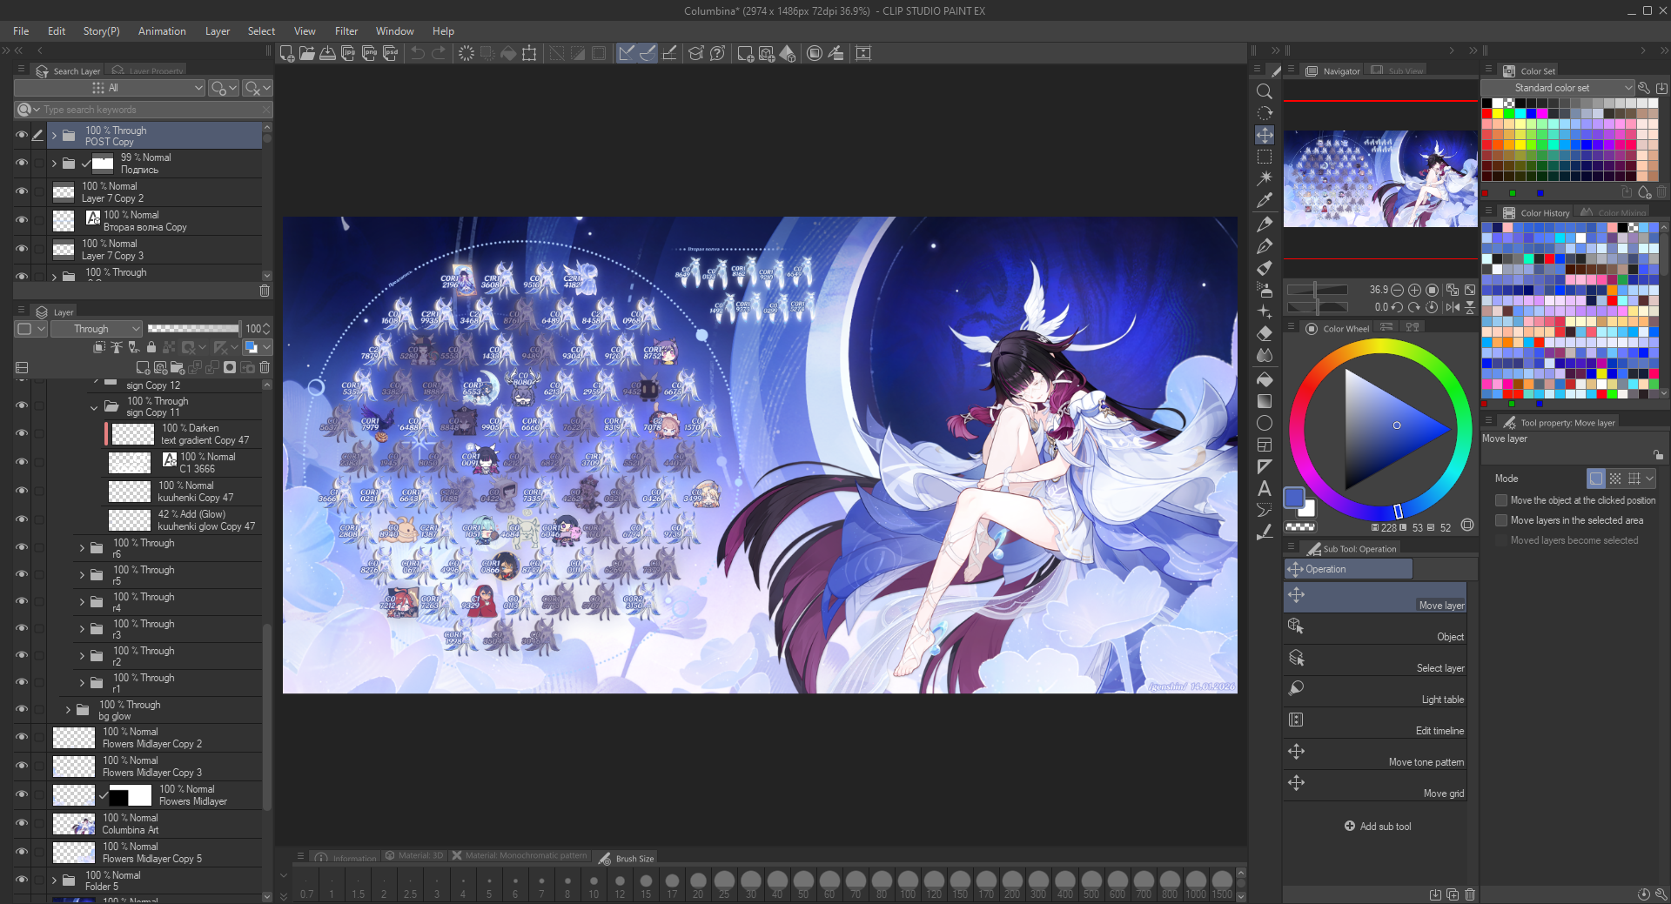Expand the Folder 5 layer folder

pyautogui.click(x=54, y=881)
